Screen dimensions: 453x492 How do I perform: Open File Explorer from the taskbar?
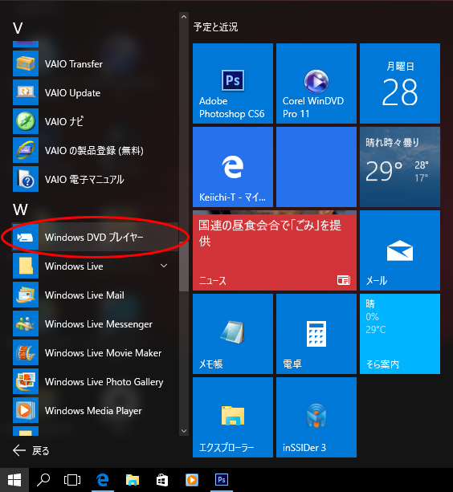(133, 480)
